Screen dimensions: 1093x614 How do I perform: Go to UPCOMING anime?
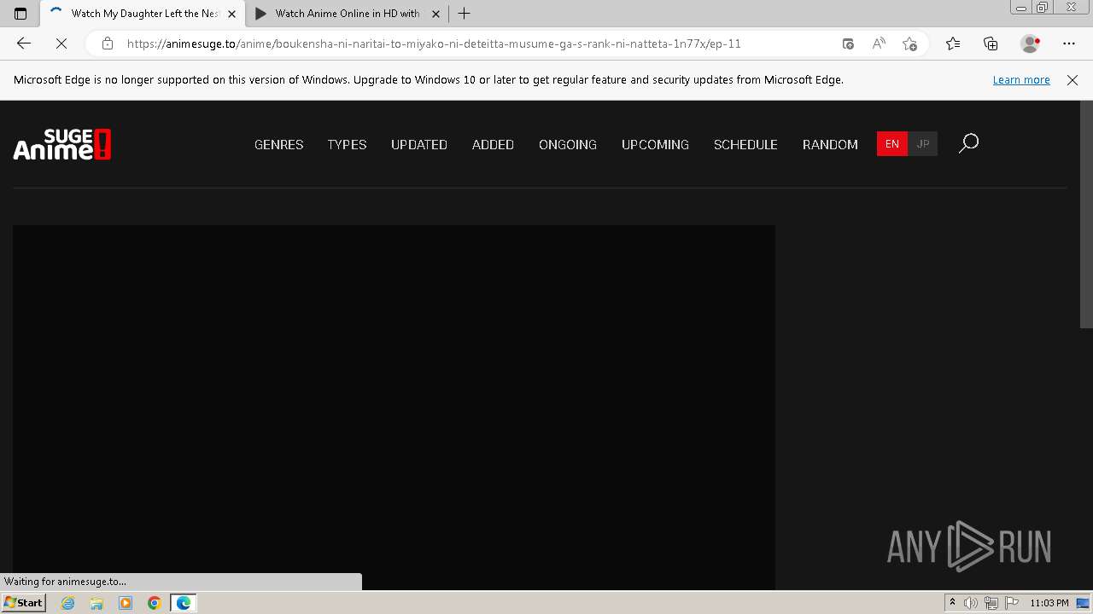[655, 144]
